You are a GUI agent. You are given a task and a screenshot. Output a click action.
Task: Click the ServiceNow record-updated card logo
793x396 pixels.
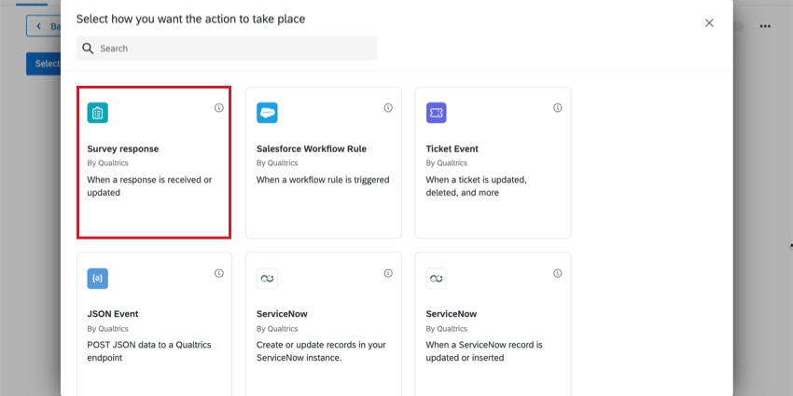437,279
